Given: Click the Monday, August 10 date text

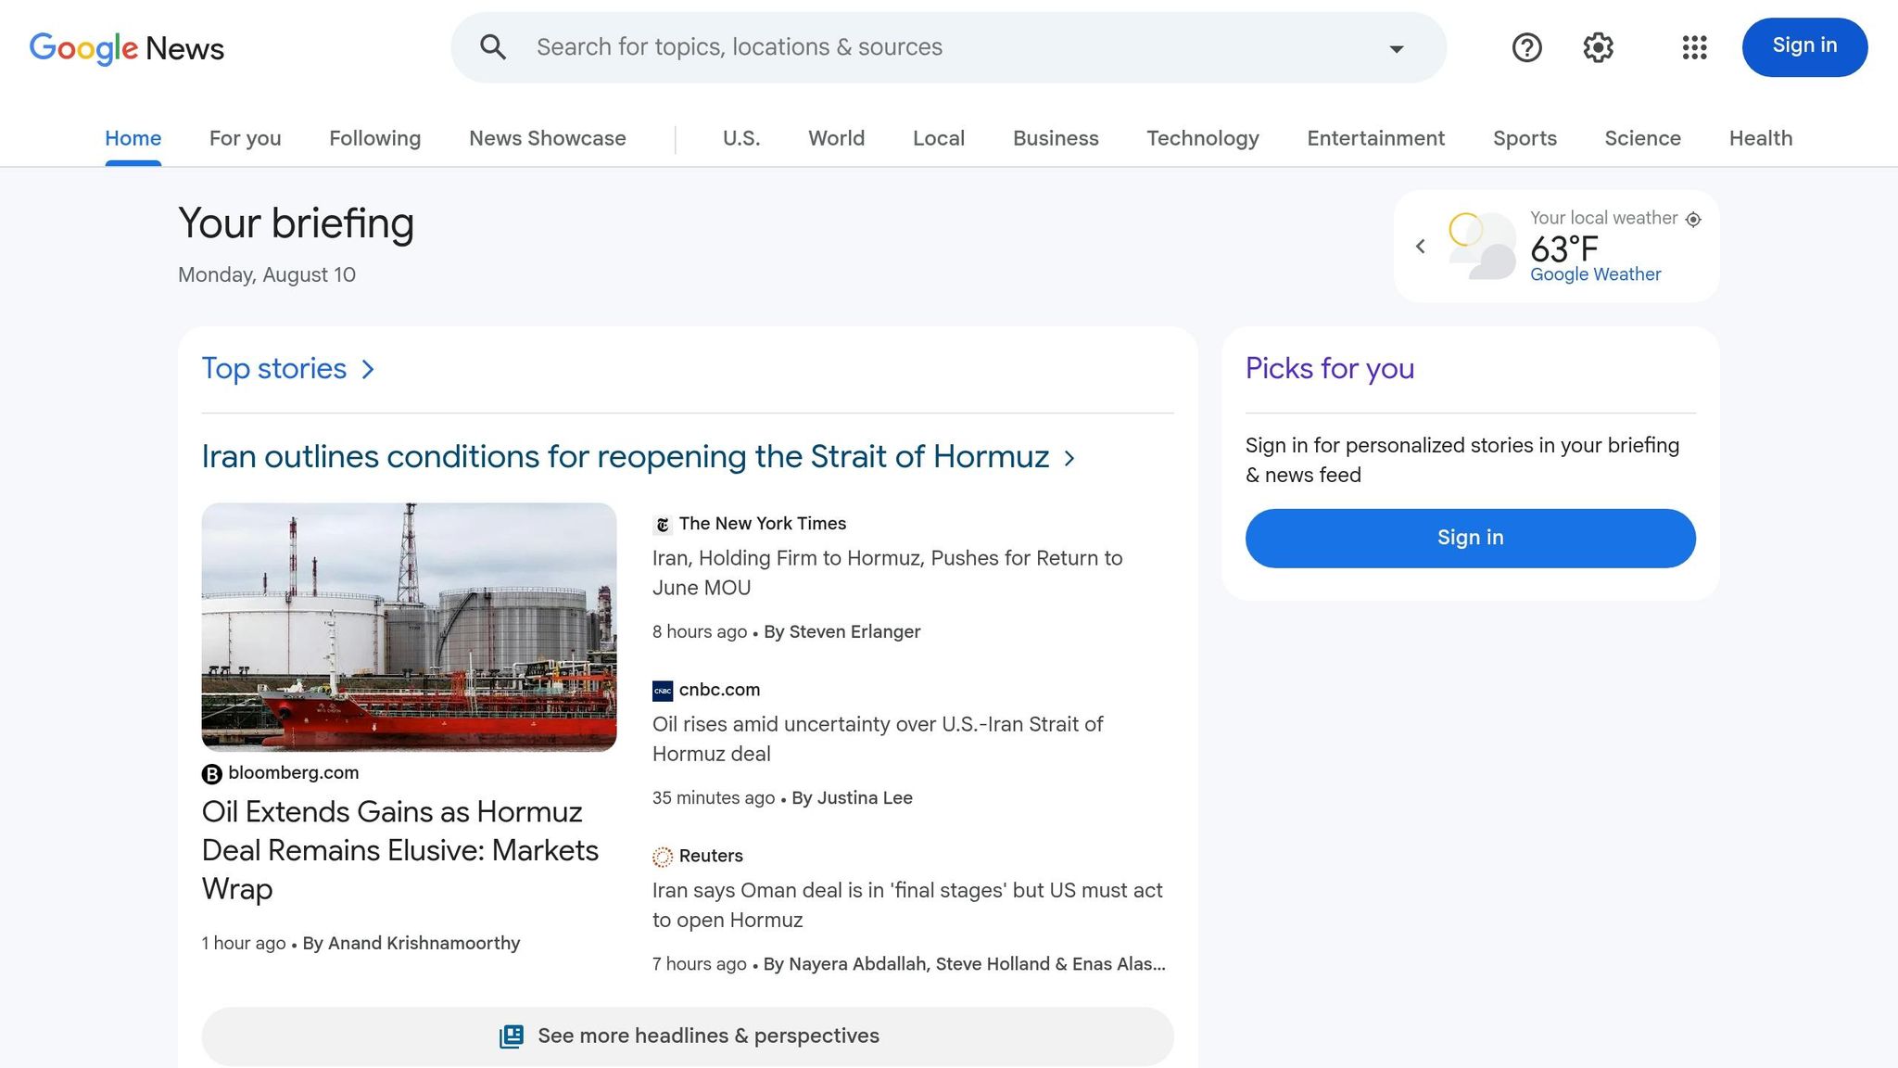Looking at the screenshot, I should click(267, 275).
